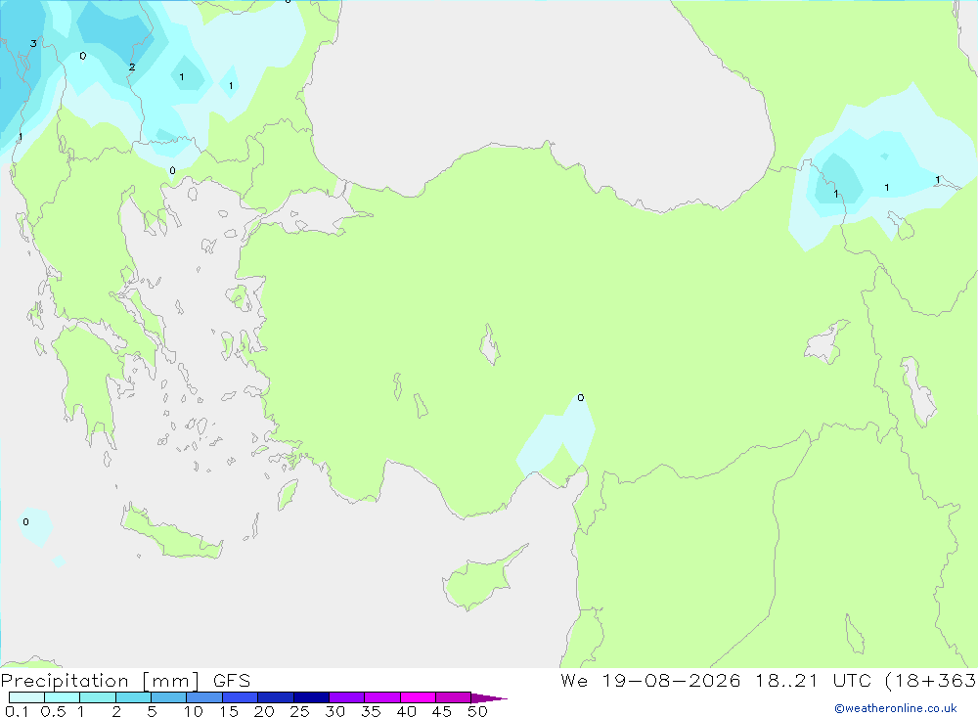Image resolution: width=978 pixels, height=717 pixels.
Task: Click the "50" legend tick label
Action: point(477,711)
